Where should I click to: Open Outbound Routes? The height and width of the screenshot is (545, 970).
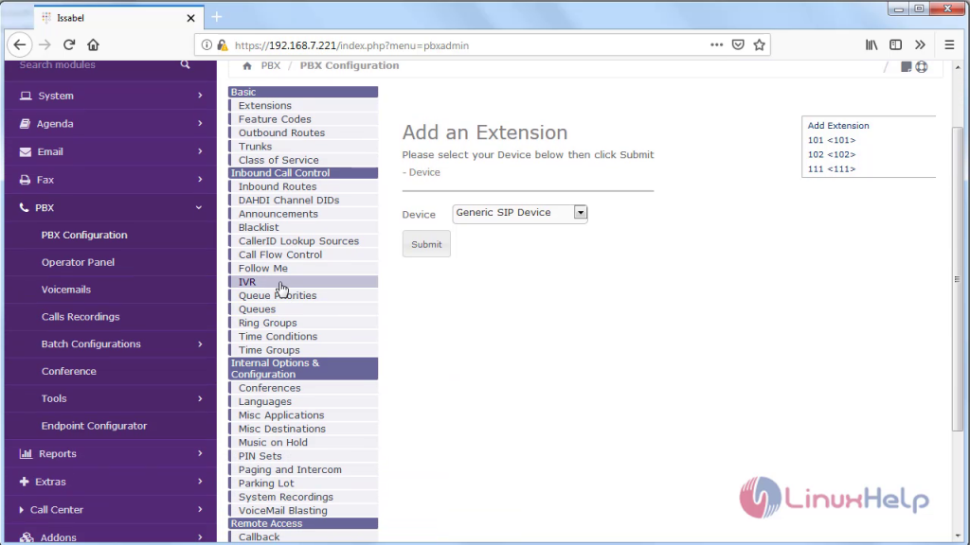click(281, 132)
